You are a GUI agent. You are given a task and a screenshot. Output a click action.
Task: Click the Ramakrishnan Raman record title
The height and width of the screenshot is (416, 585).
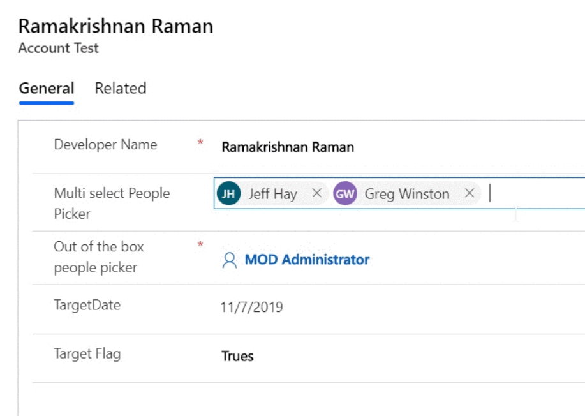[x=115, y=26]
